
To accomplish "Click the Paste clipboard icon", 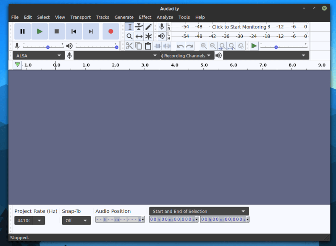I will point(148,46).
